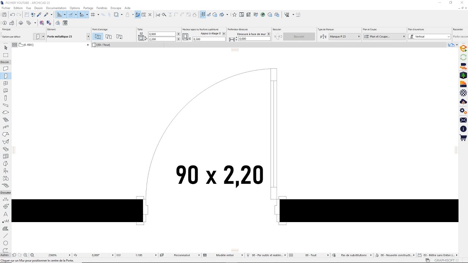Image resolution: width=468 pixels, height=263 pixels.
Task: Open Plan d'ouverture Vertical dropdown
Action: coord(430,37)
